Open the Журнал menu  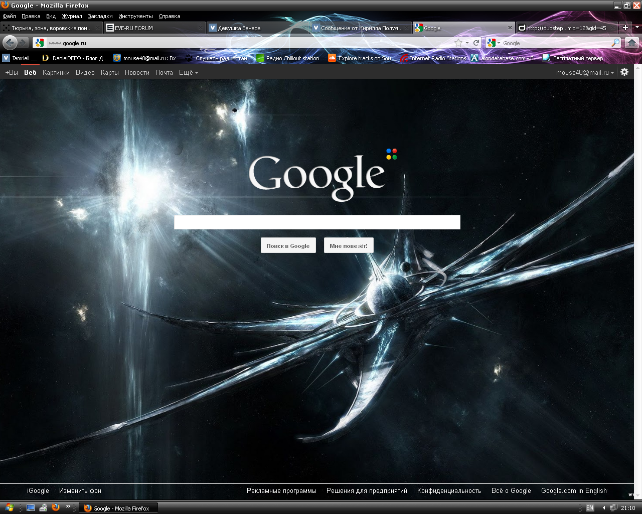[x=72, y=16]
